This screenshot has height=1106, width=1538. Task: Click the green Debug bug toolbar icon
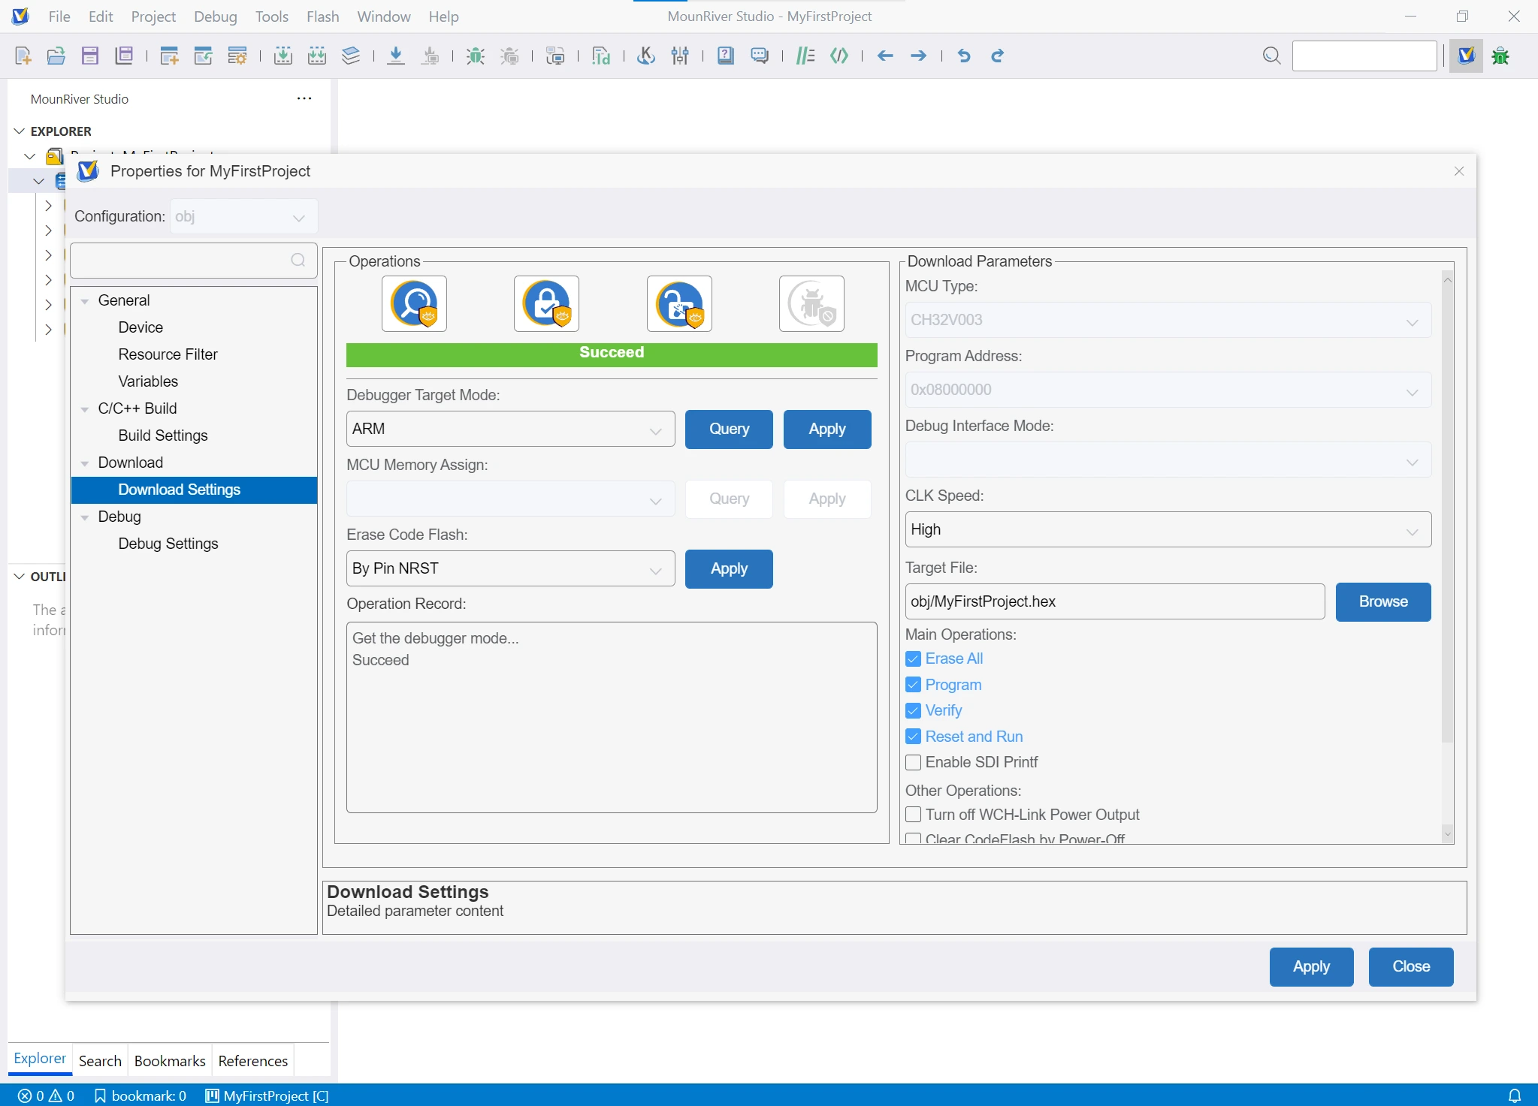(476, 56)
